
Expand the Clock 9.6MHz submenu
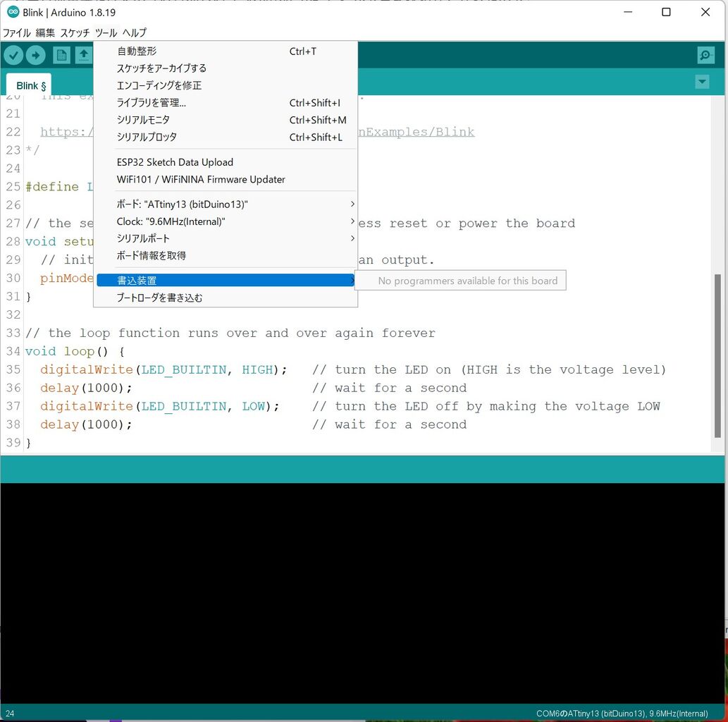(226, 221)
